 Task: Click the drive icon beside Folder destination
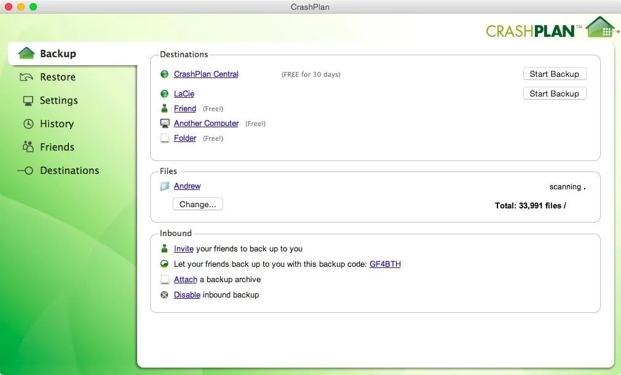tap(165, 138)
